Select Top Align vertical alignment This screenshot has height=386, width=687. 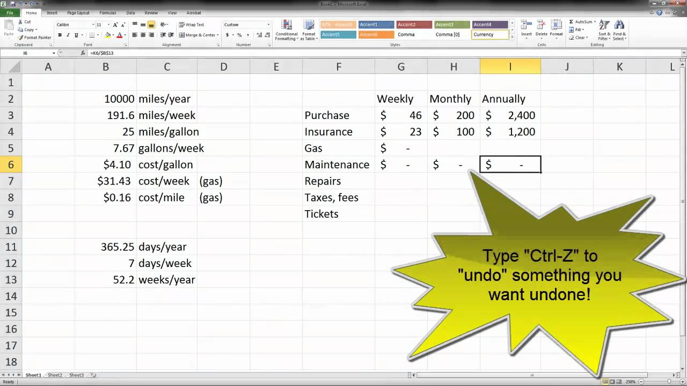[135, 25]
